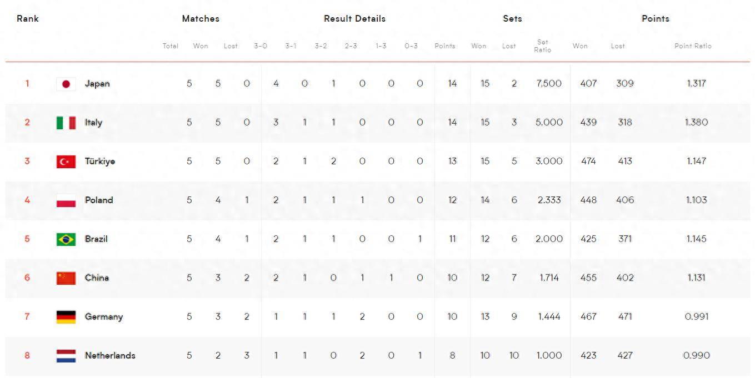
Task: Click the Poland flag icon
Action: [66, 200]
